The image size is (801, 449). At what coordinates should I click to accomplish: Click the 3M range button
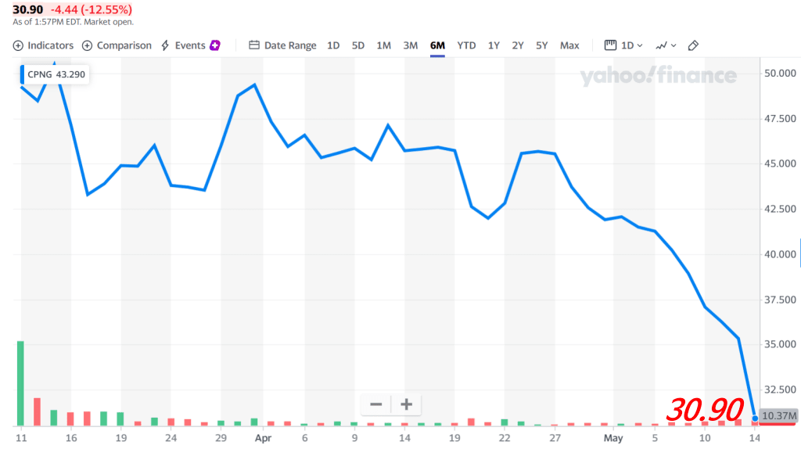pos(411,45)
